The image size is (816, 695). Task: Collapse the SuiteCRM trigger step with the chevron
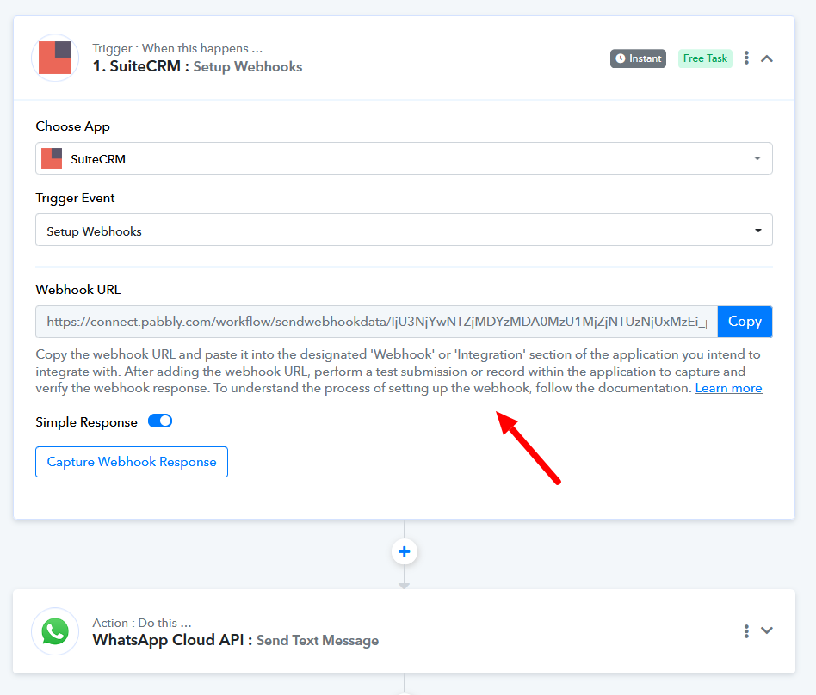point(767,58)
